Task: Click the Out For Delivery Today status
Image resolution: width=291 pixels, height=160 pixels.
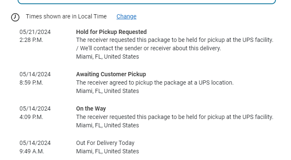Action: [105, 143]
